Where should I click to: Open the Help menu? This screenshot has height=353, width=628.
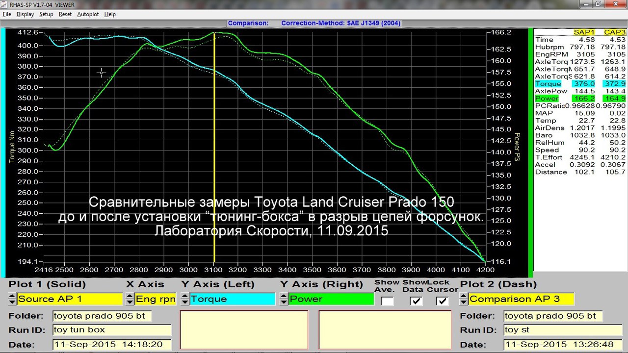pos(110,14)
